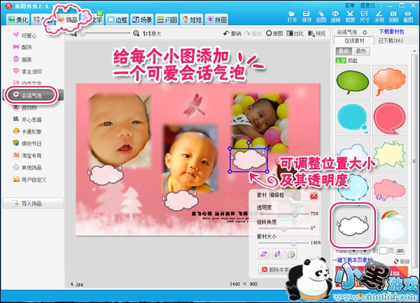
Task: Select the 全部 filter tag
Action: pos(341,60)
